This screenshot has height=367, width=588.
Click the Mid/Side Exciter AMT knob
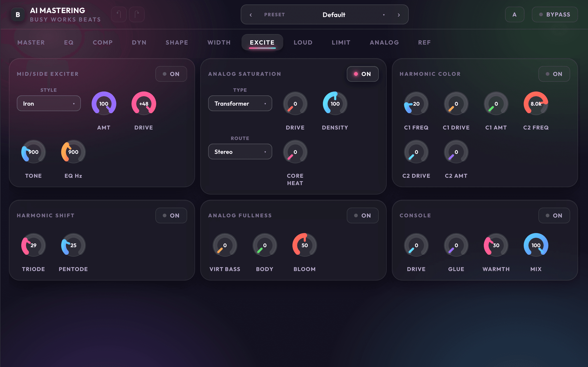tap(104, 104)
